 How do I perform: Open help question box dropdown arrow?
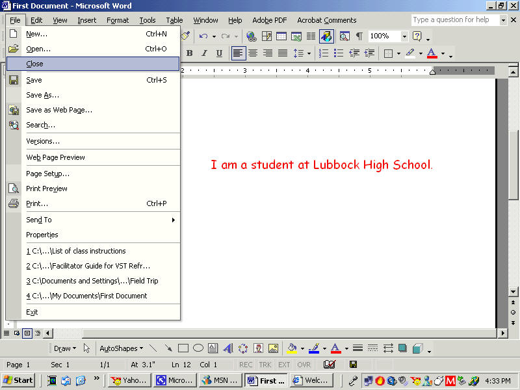tap(503, 20)
